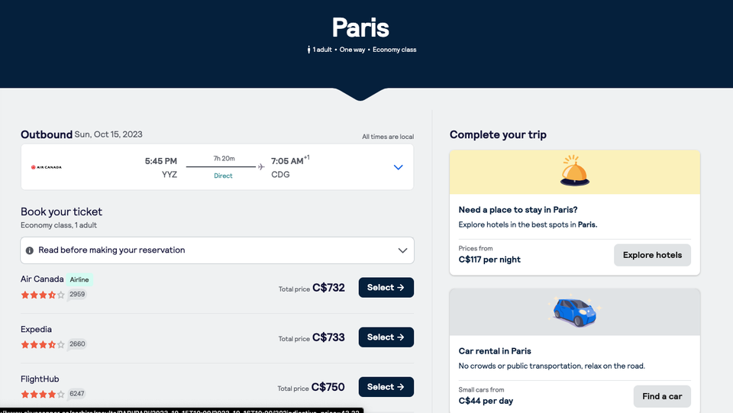This screenshot has height=413, width=733.
Task: Click the Air Canada airline logo
Action: point(47,167)
